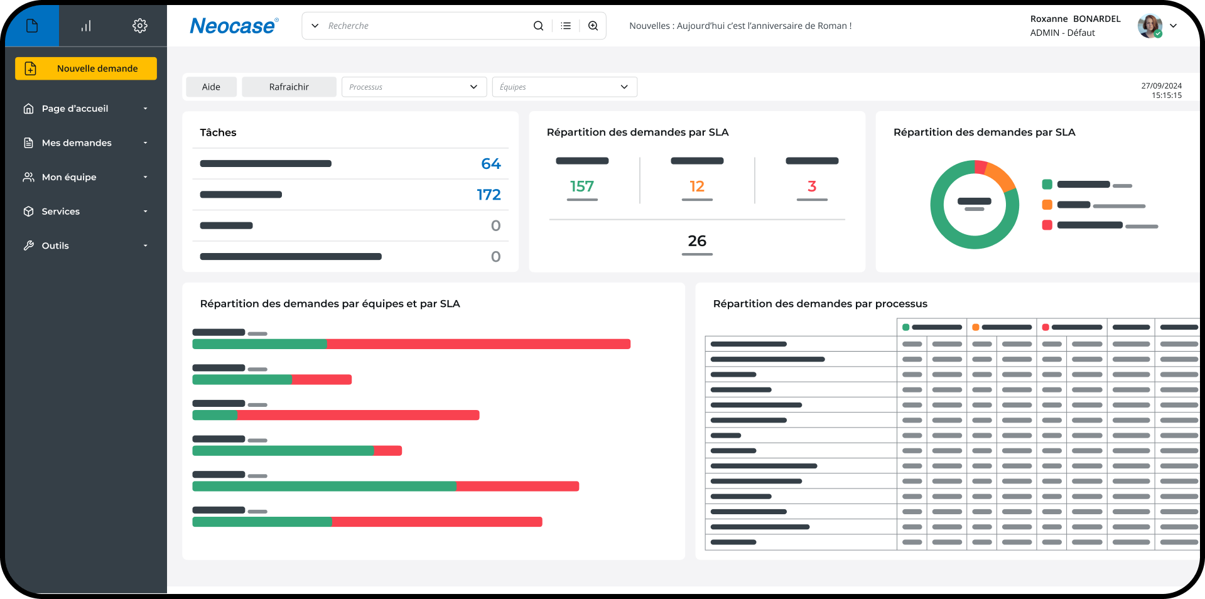This screenshot has width=1205, height=599.
Task: Open the settings gear icon
Action: tap(139, 26)
